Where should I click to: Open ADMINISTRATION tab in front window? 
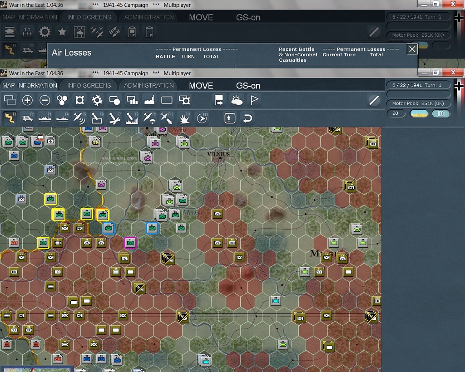[x=149, y=85]
